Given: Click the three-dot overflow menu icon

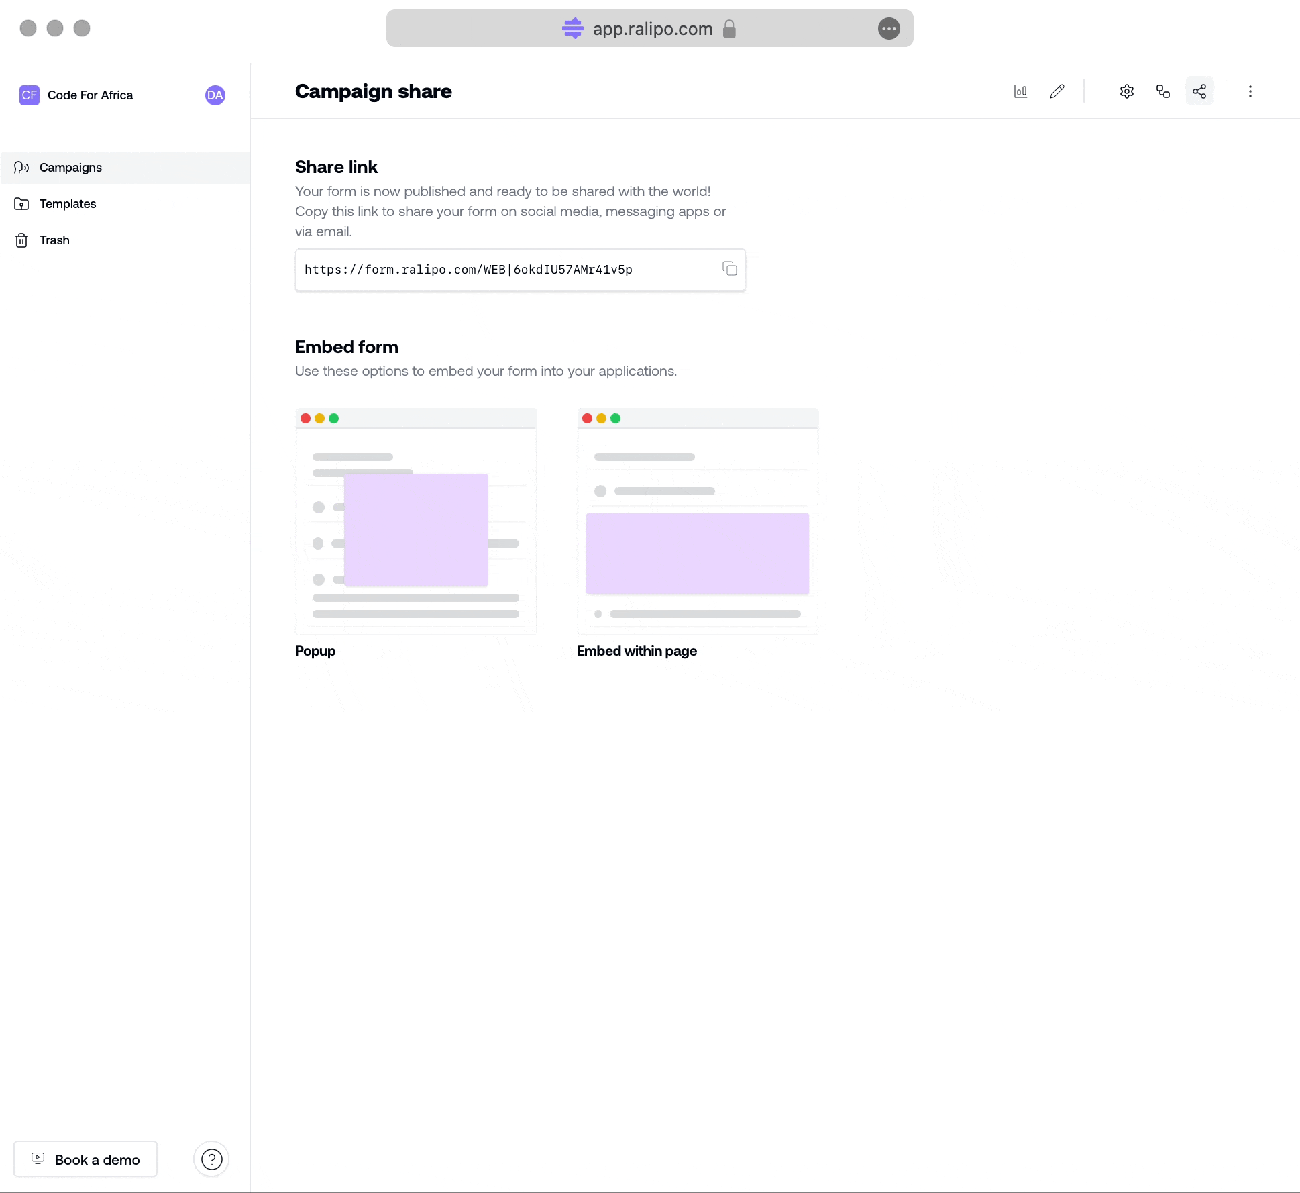Looking at the screenshot, I should [x=1251, y=92].
